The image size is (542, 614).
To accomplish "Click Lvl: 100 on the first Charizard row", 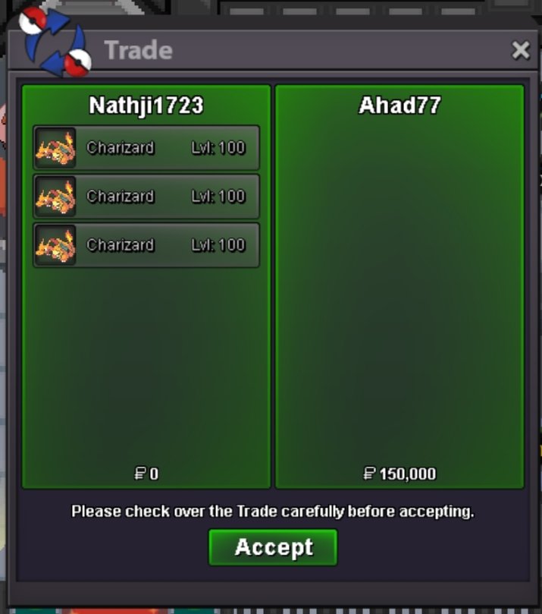I will [x=218, y=148].
